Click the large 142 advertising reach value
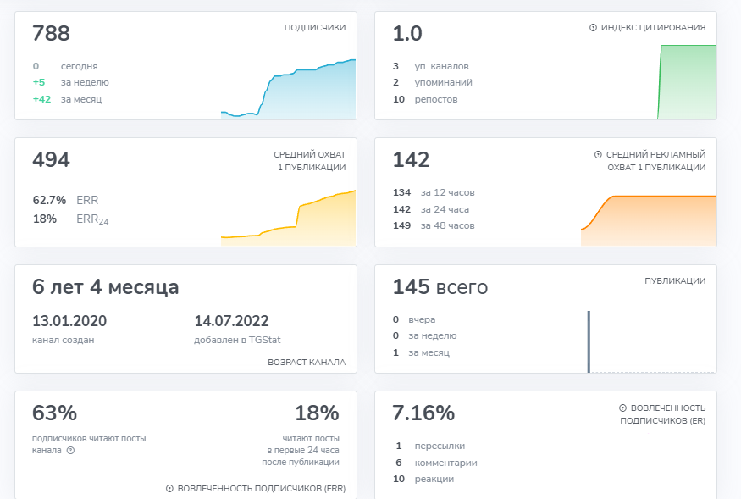 coord(411,160)
